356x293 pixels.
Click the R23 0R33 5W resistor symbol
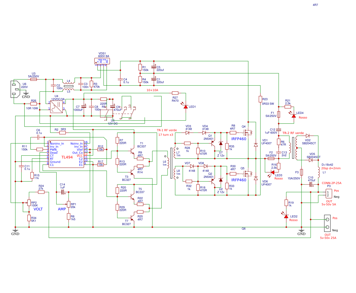pos(260,99)
